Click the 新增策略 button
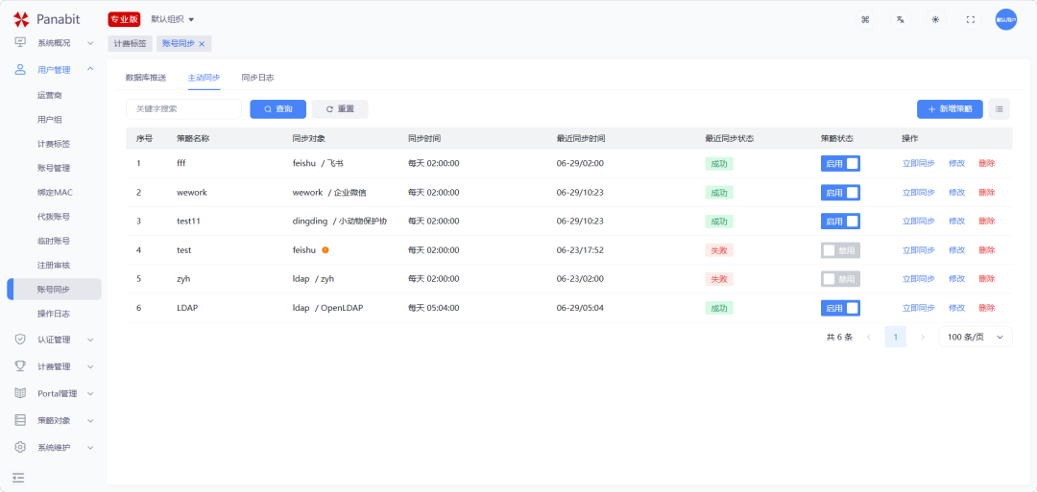The height and width of the screenshot is (492, 1037). 950,109
